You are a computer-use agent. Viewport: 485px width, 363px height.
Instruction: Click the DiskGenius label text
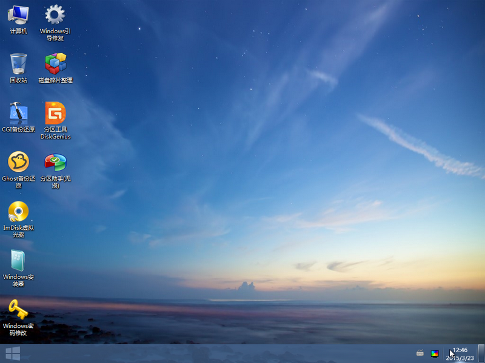(x=55, y=137)
